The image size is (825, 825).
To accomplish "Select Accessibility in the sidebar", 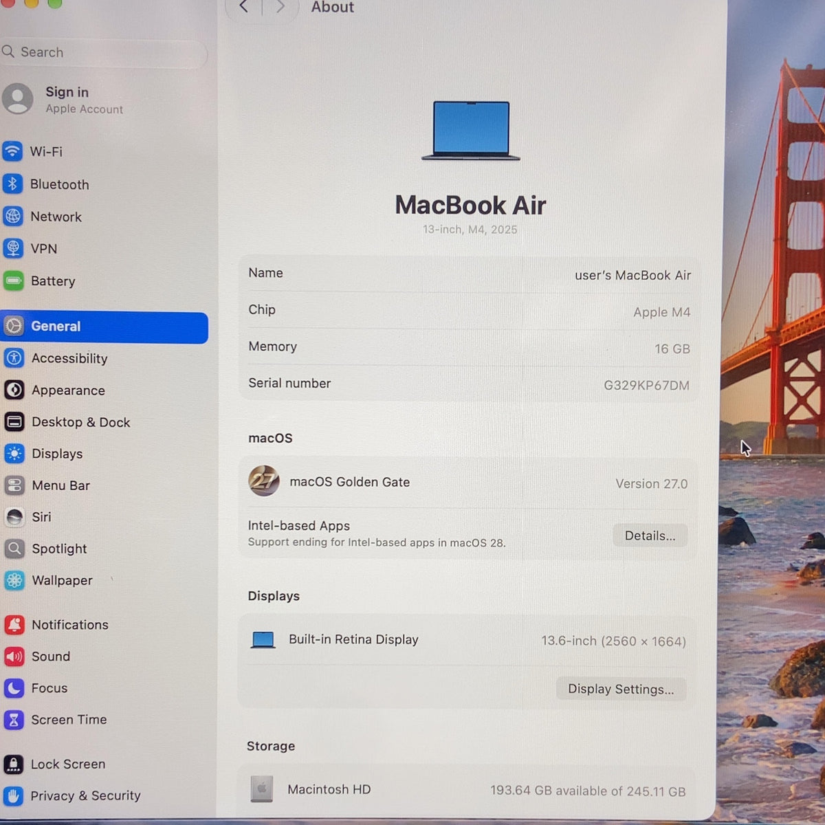I will click(x=104, y=357).
